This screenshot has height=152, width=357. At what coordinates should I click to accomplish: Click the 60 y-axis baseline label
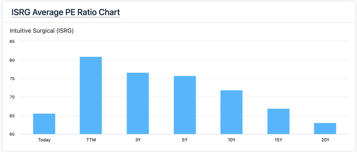12,134
